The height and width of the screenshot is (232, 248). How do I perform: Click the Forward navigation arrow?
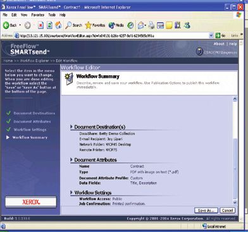pyautogui.click(x=28, y=25)
